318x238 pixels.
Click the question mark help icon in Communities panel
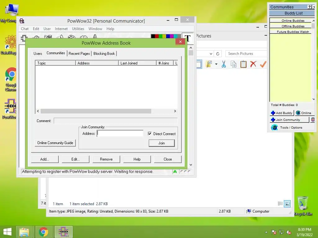point(310,7)
